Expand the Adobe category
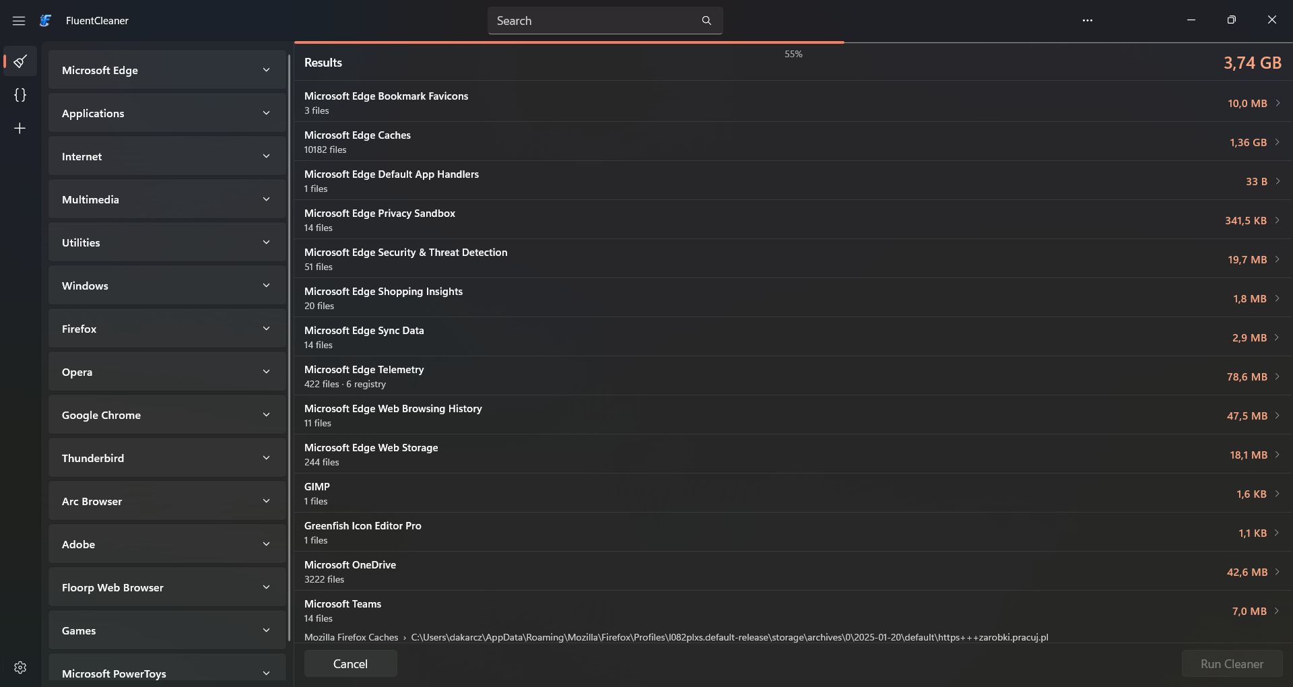1293x687 pixels. pyautogui.click(x=167, y=544)
